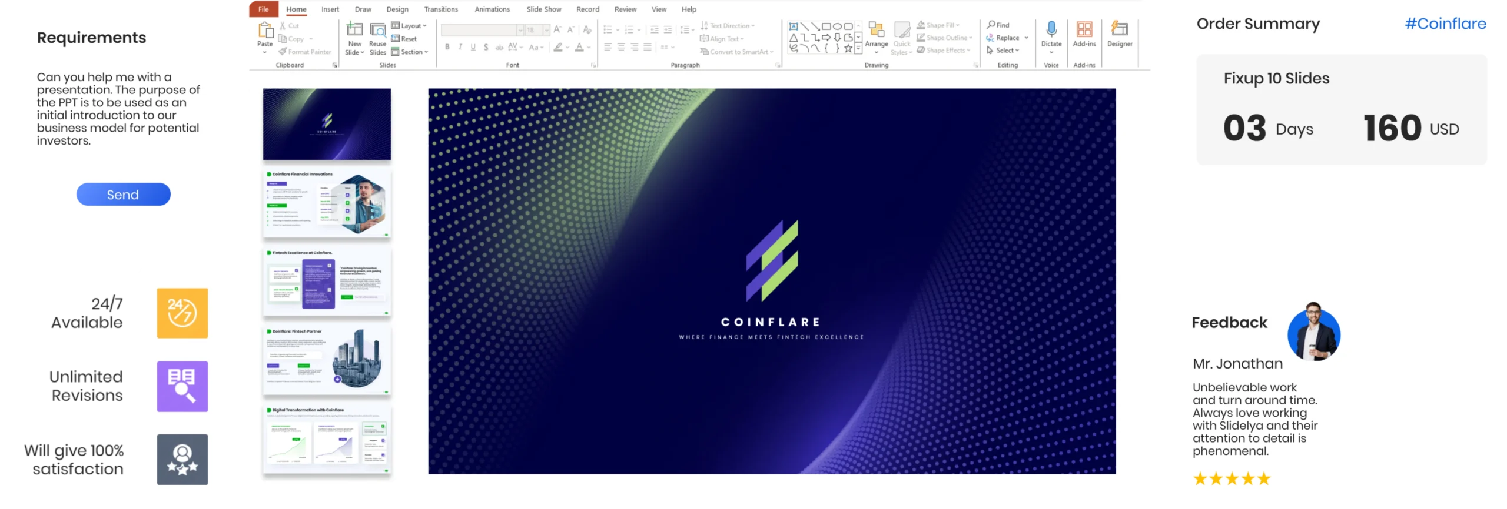This screenshot has height=509, width=1507.
Task: Click the File tab
Action: click(264, 9)
